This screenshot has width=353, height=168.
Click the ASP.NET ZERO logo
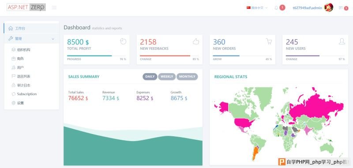click(26, 7)
